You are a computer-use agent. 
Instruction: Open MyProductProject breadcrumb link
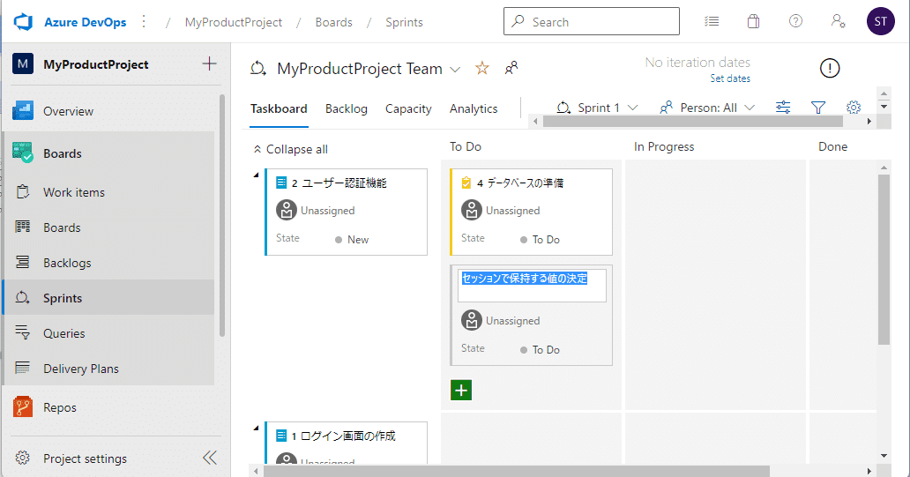(234, 22)
